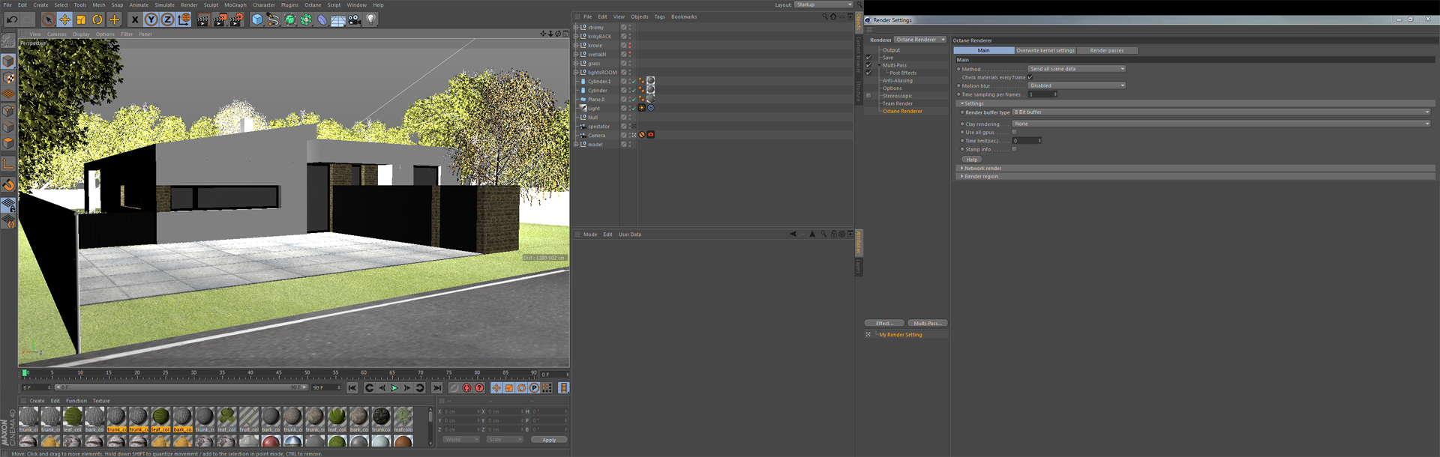Enable the Stereoscopic checkbox
This screenshot has height=457, width=1440.
point(868,96)
